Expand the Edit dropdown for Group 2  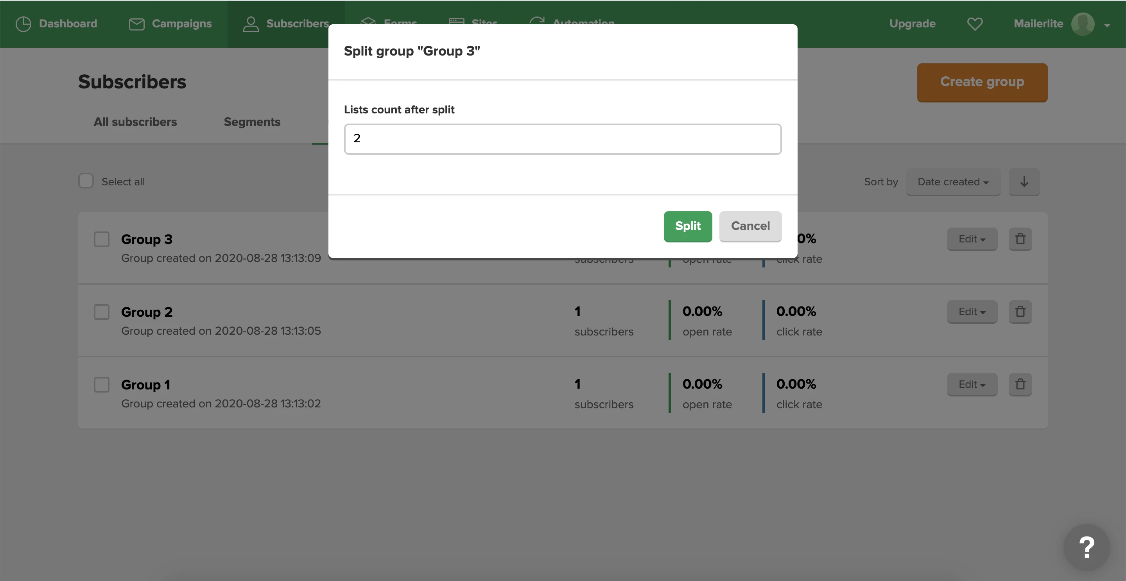tap(972, 312)
